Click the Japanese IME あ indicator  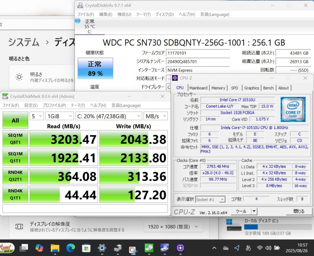[x=248, y=248]
